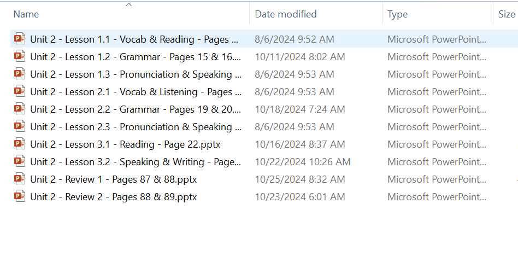This screenshot has width=518, height=268.
Task: Click the PowerPoint icon for Review 1 file
Action: tap(20, 179)
